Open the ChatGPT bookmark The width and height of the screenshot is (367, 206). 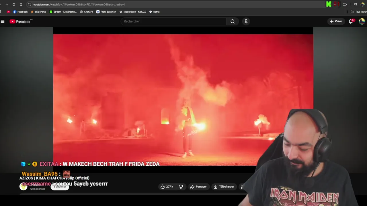[x=87, y=12]
